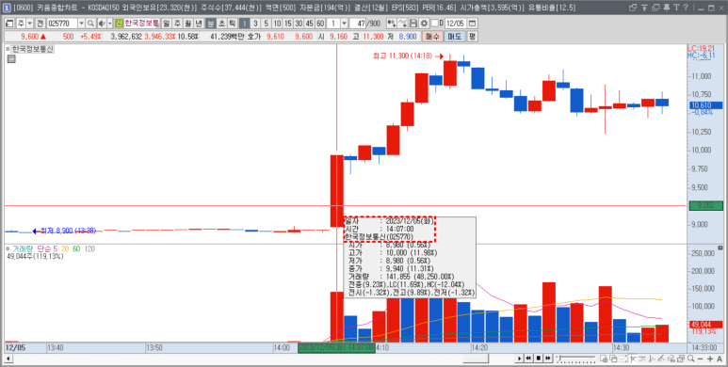728x367 pixels.
Task: Click the magnifier icon in bottom toolbar
Action: tap(691, 359)
